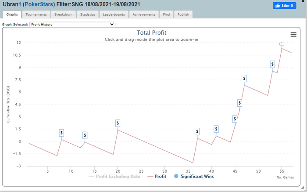
Task: Switch to the Tournaments tab
Action: click(x=36, y=14)
